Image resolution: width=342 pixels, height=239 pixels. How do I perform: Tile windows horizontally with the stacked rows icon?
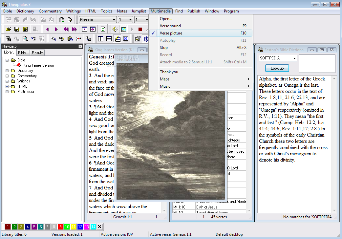pos(109,39)
